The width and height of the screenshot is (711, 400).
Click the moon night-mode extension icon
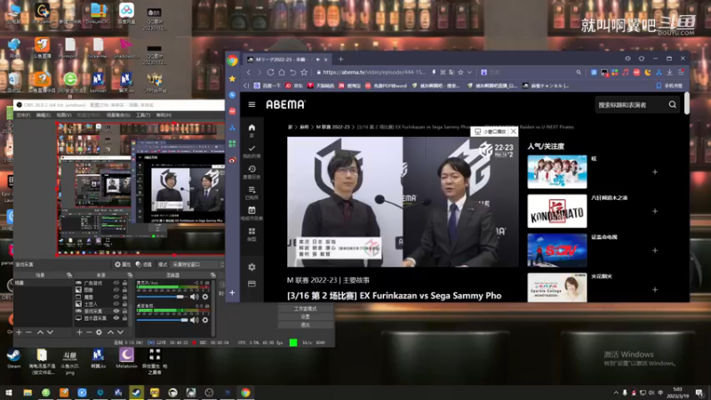648,72
